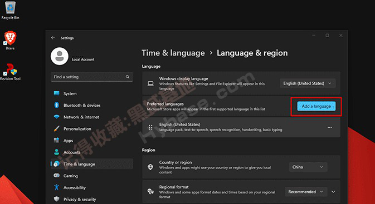This screenshot has width=375, height=204.
Task: Open System settings category
Action: point(92,93)
